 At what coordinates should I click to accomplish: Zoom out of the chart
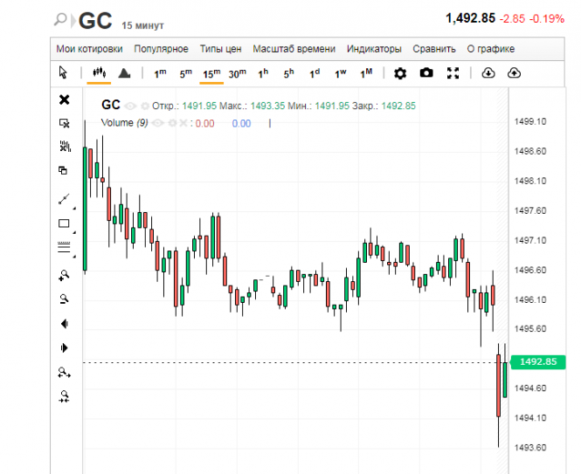click(x=64, y=299)
